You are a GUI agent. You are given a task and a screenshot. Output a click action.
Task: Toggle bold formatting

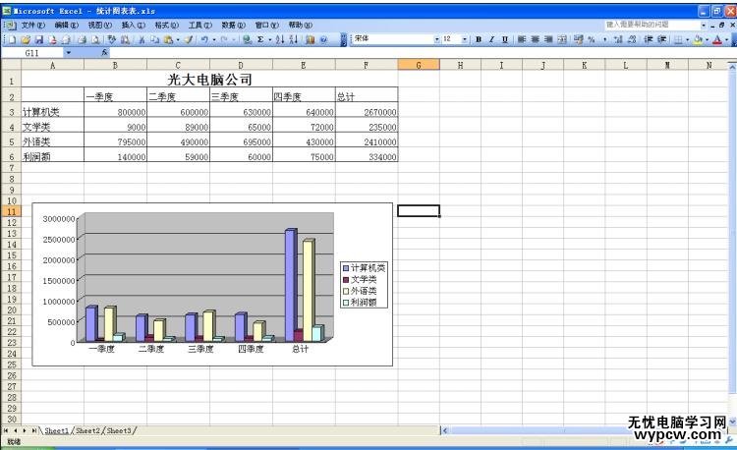click(478, 39)
